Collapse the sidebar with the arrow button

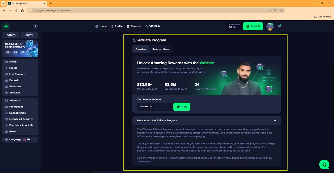tap(35, 26)
